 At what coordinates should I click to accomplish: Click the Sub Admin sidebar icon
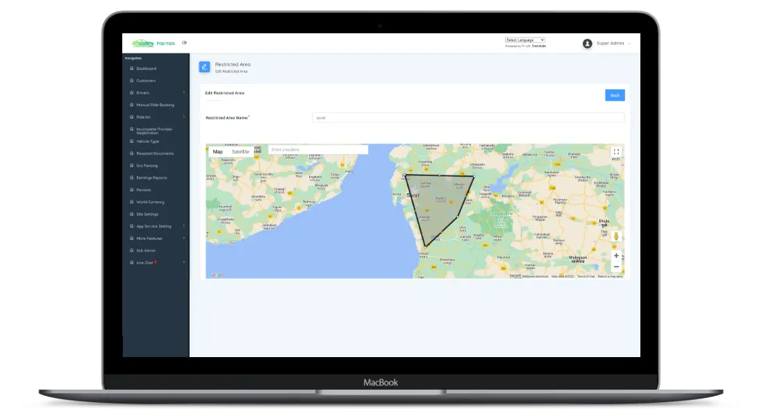[131, 250]
